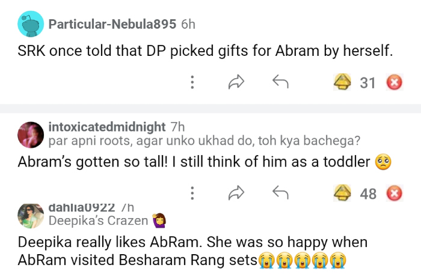
Task: Share Particular-Nebula895's comment
Action: pos(236,82)
